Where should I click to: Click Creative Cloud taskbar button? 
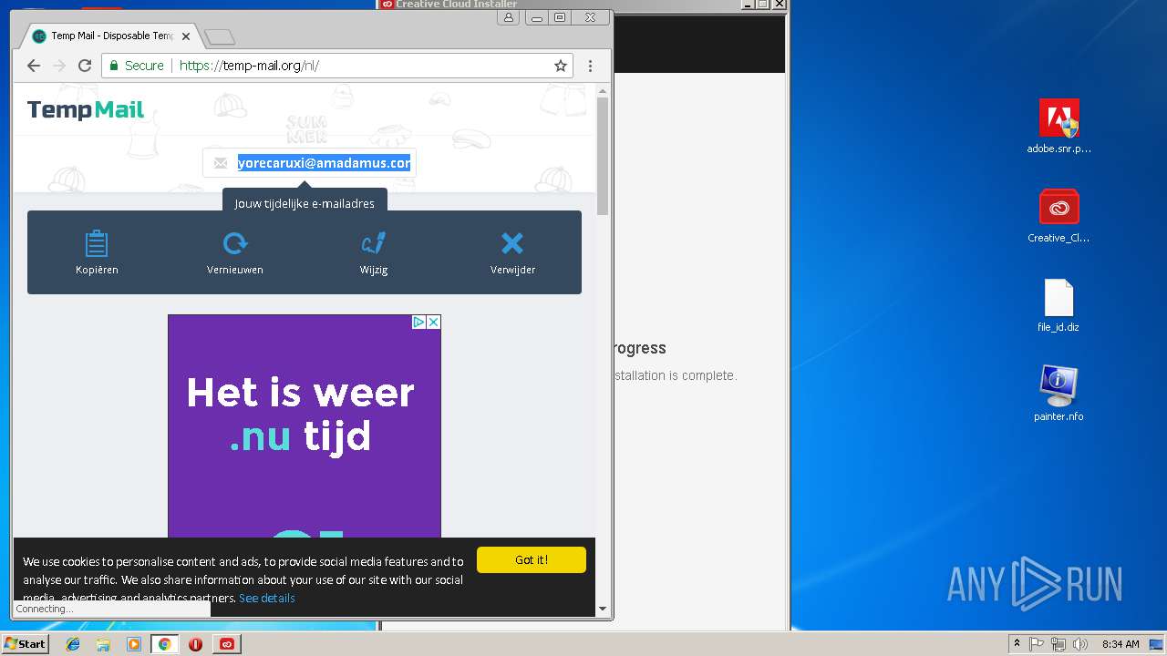pyautogui.click(x=227, y=644)
